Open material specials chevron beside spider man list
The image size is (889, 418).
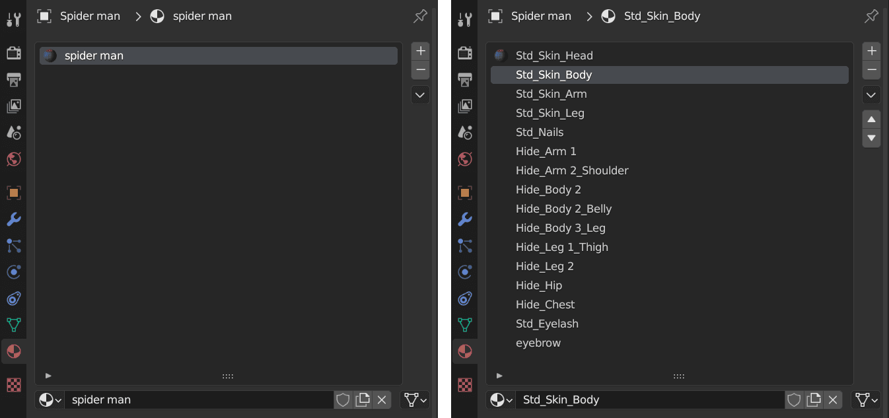point(420,95)
